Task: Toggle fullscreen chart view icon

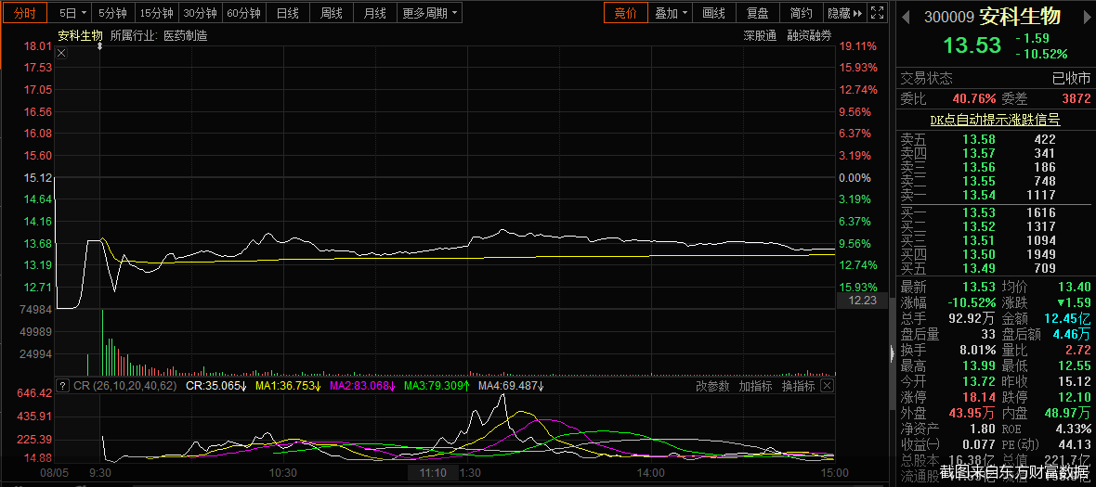Action: pyautogui.click(x=879, y=13)
